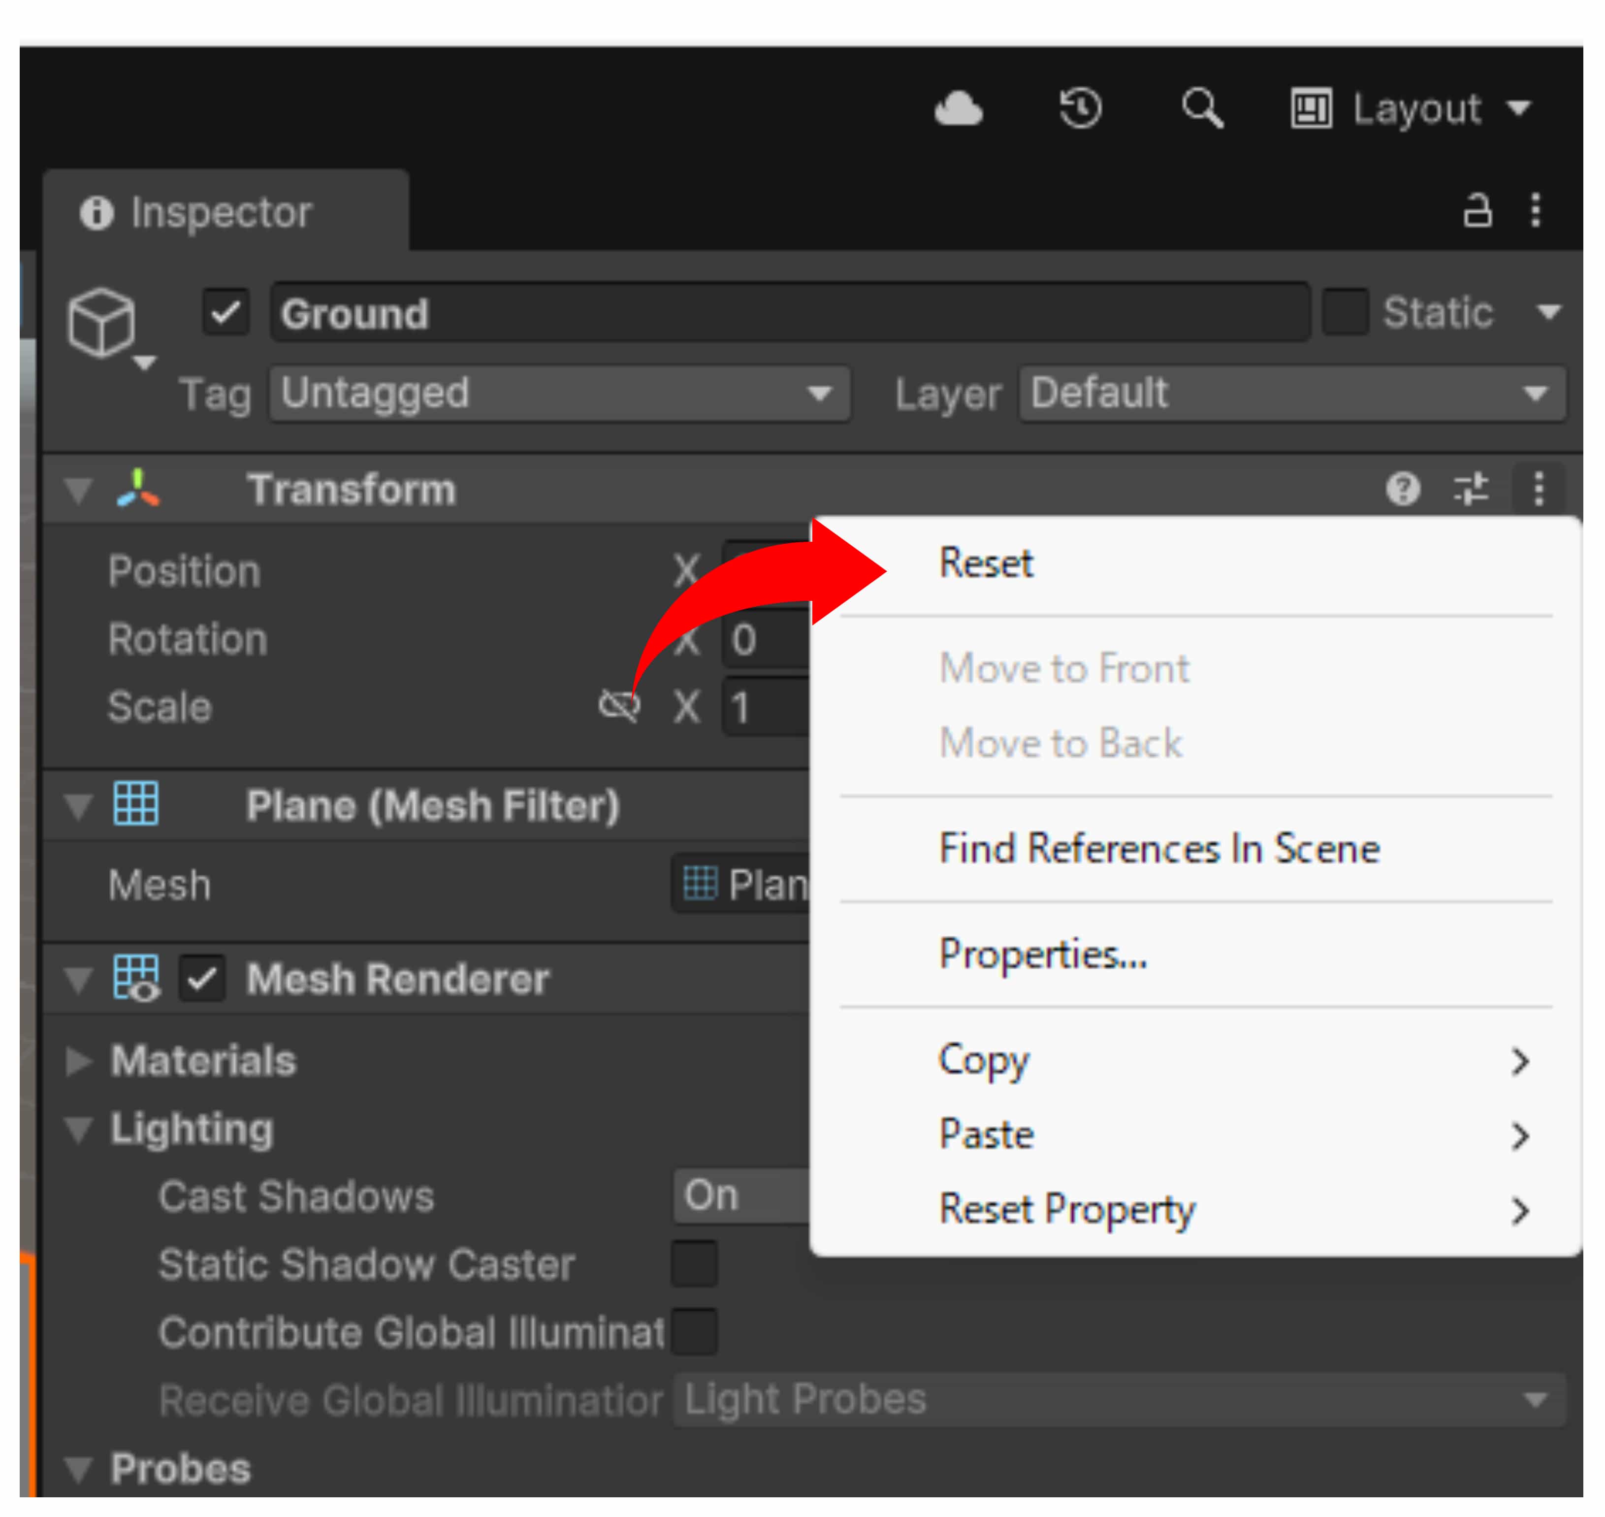Image resolution: width=1605 pixels, height=1517 pixels.
Task: Lock the Inspector panel
Action: point(1477,211)
